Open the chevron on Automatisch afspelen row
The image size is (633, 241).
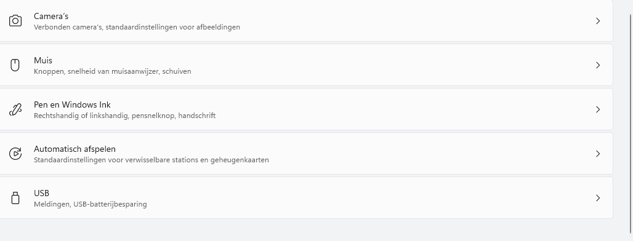pyautogui.click(x=598, y=154)
